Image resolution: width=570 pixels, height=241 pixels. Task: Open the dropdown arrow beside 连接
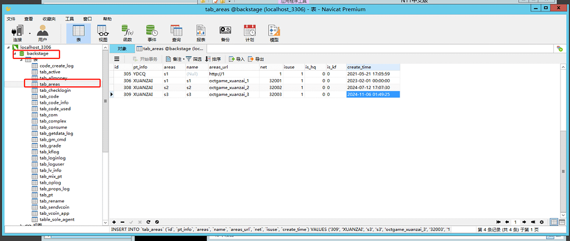[30, 33]
